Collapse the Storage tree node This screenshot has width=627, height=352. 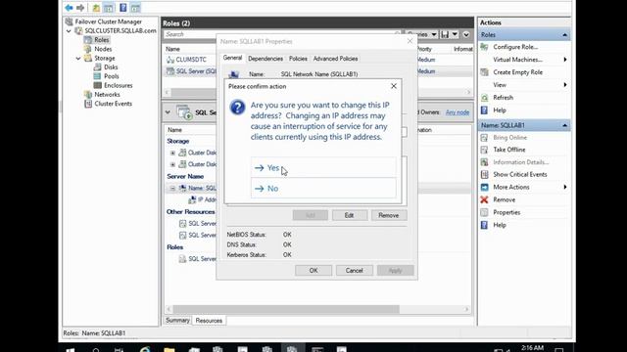tap(78, 59)
